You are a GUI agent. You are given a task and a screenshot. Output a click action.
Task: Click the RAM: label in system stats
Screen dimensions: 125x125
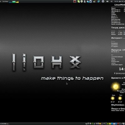click(x=113, y=13)
